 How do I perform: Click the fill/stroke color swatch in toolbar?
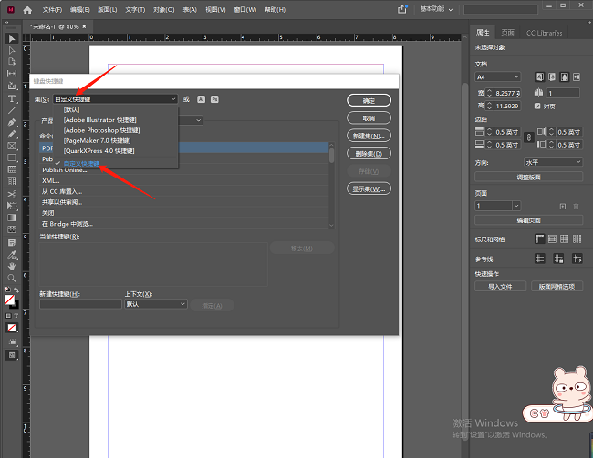(11, 299)
